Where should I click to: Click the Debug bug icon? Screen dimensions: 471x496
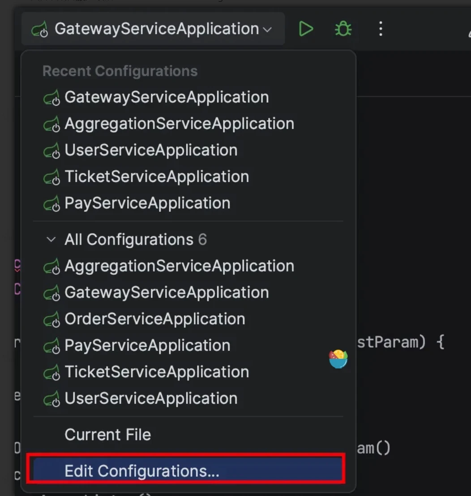coord(343,29)
